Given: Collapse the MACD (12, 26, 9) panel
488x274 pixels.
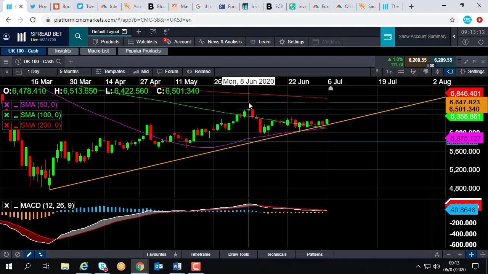Looking at the screenshot, I should (x=16, y=206).
